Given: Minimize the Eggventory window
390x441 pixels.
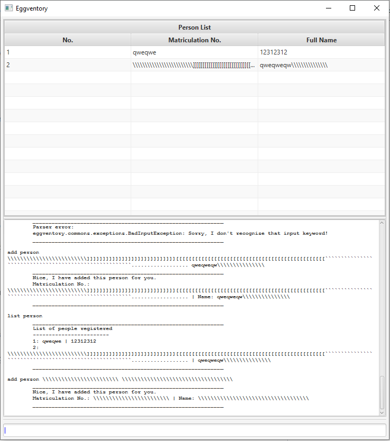Looking at the screenshot, I should tap(329, 8).
